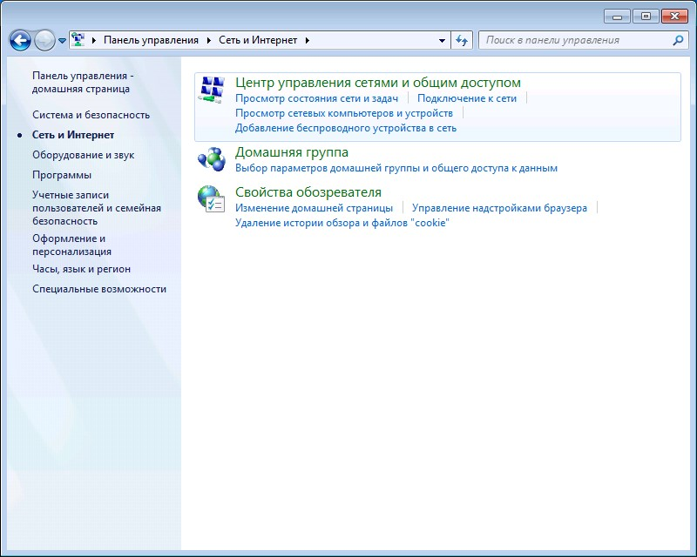Image resolution: width=697 pixels, height=557 pixels.
Task: Expand the arrow after Сеть и Интернет breadcrumb
Action: pos(308,40)
